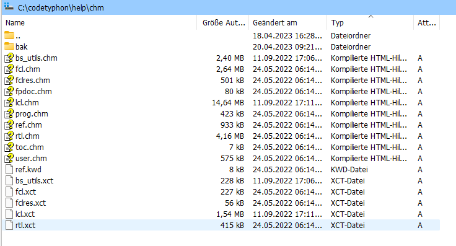This screenshot has width=456, height=246.
Task: Sort by the Geändert am column header
Action: [288, 23]
